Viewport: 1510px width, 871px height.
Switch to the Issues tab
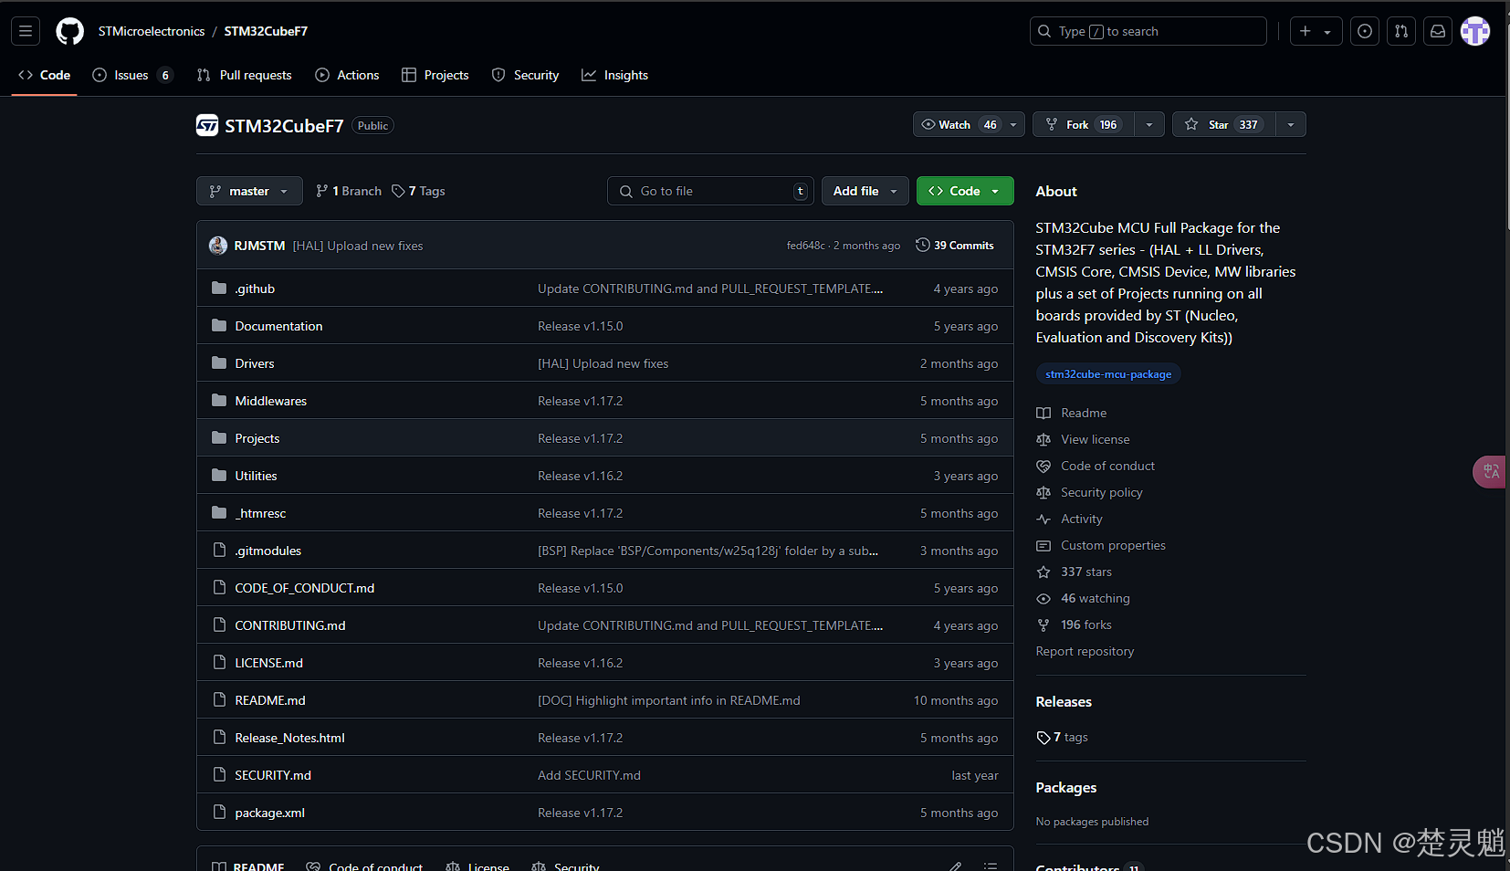[132, 75]
